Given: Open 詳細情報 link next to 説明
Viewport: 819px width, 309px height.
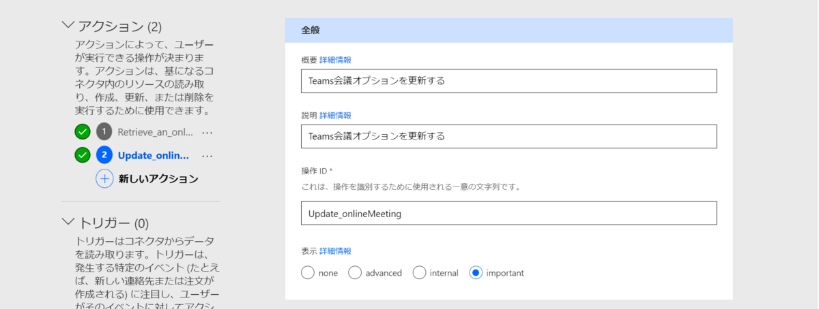Looking at the screenshot, I should (335, 116).
